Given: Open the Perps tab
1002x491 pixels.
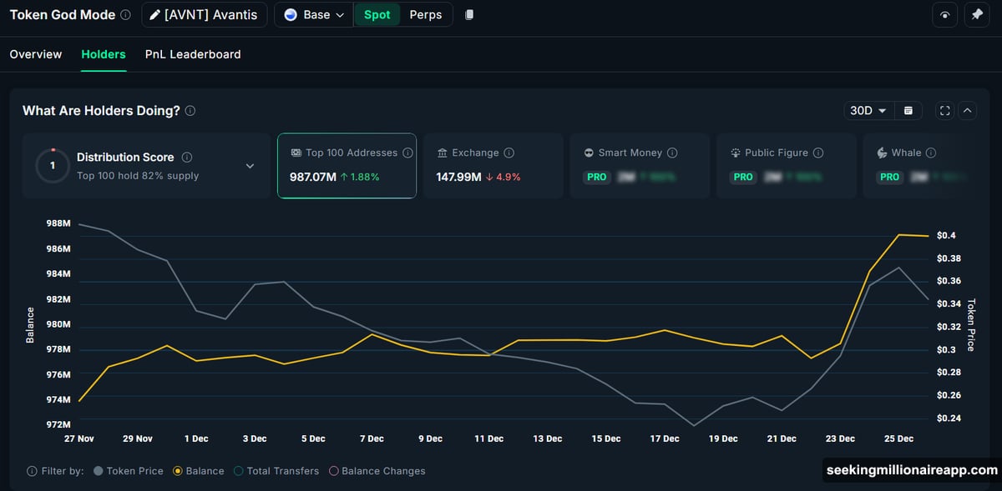Looking at the screenshot, I should [426, 14].
